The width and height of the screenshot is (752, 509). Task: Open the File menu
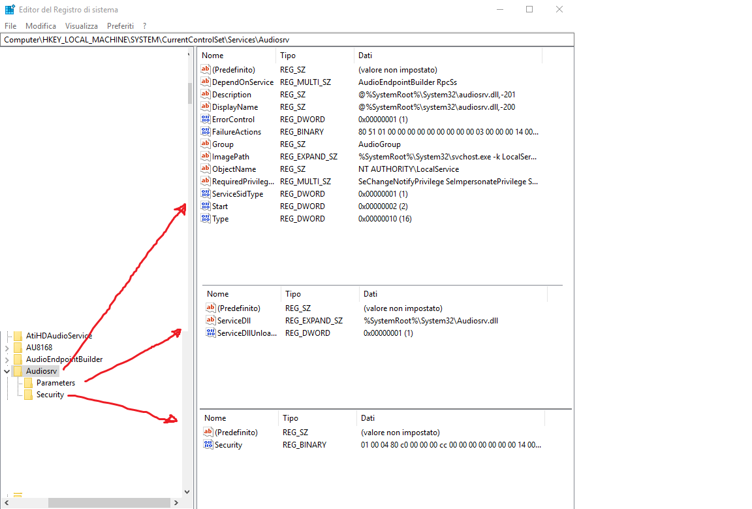[10, 26]
